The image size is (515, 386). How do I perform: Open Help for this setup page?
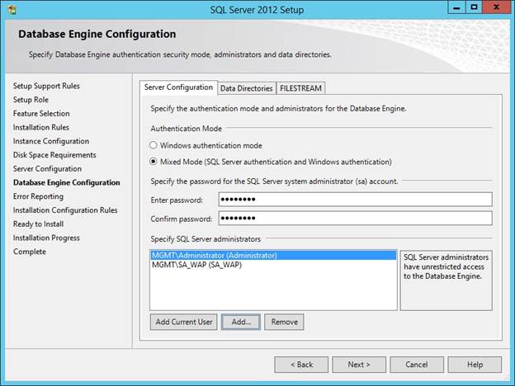[x=475, y=365]
